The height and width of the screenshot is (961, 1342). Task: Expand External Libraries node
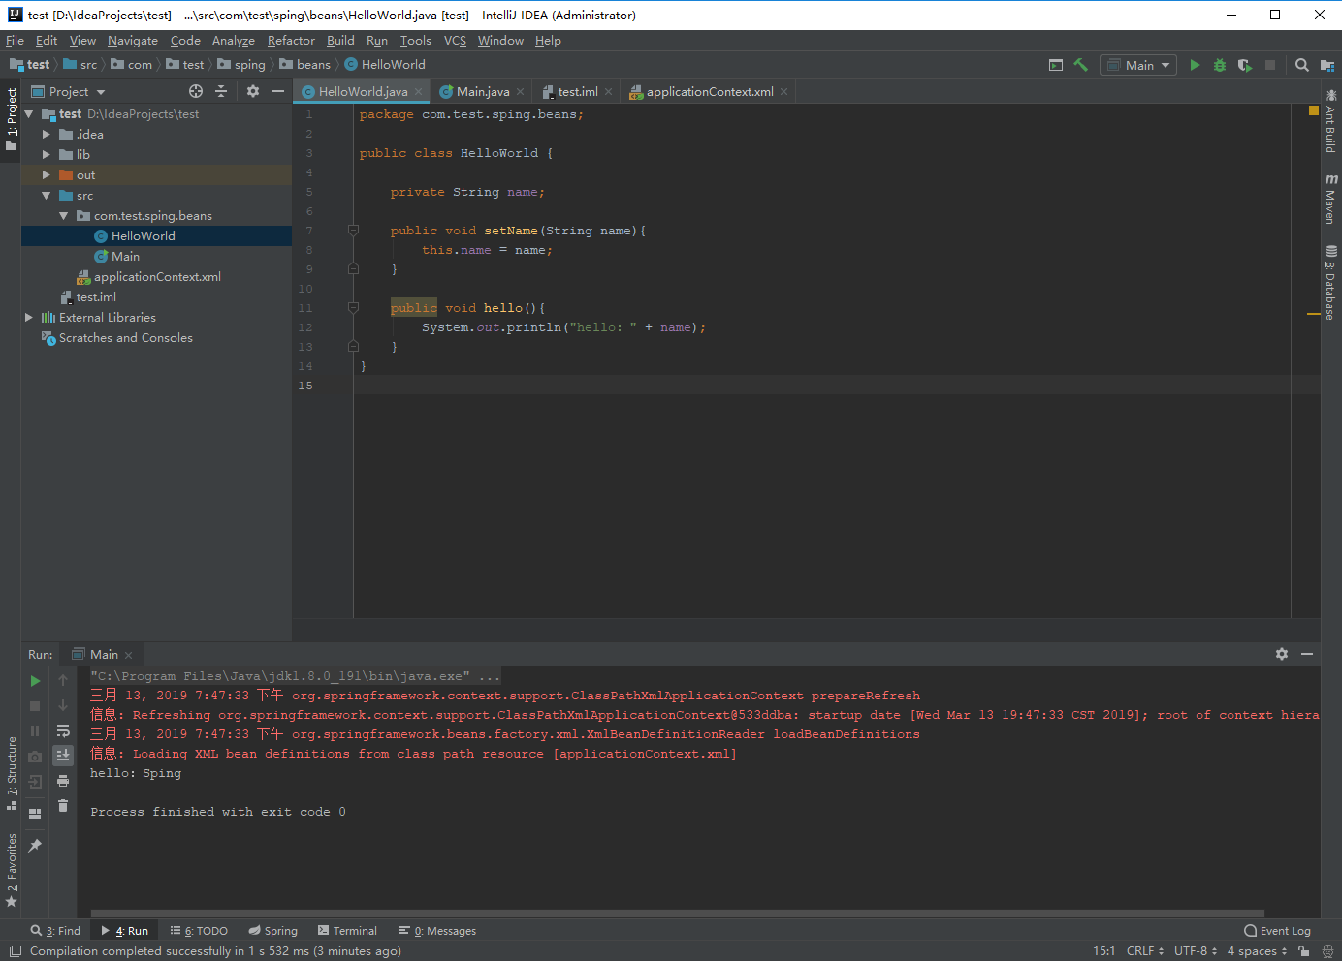pos(29,318)
